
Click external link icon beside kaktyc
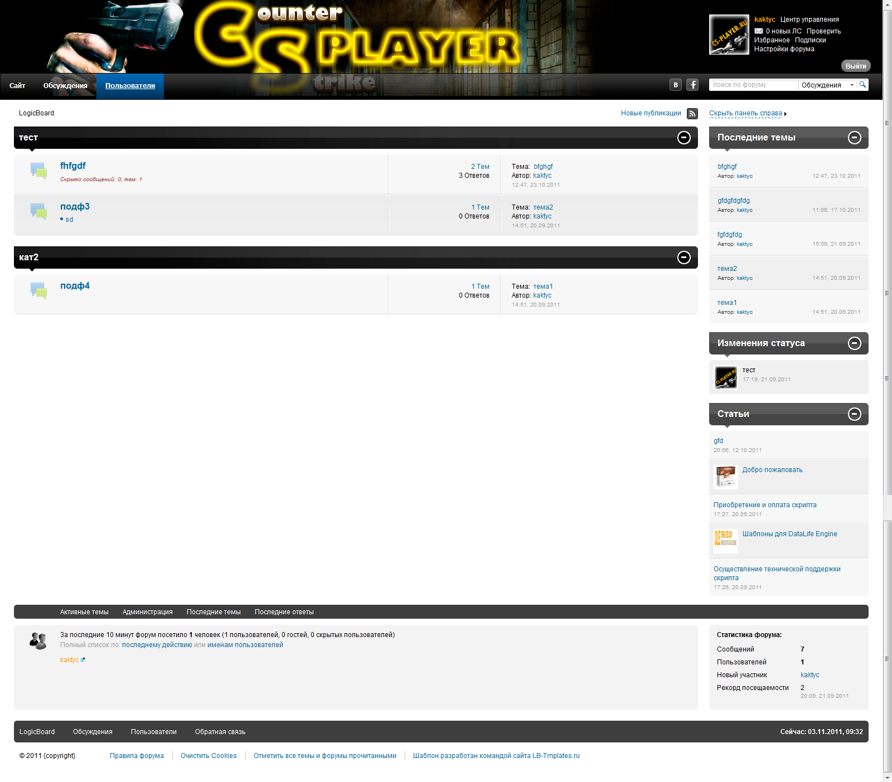point(83,660)
